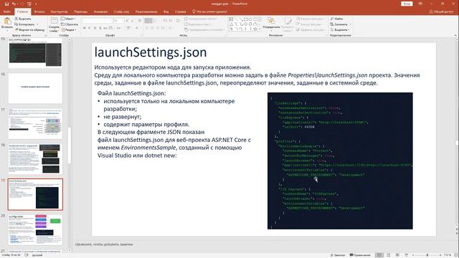The height and width of the screenshot is (258, 459).
Task: Open the Файл (File) tab
Action: (7, 11)
